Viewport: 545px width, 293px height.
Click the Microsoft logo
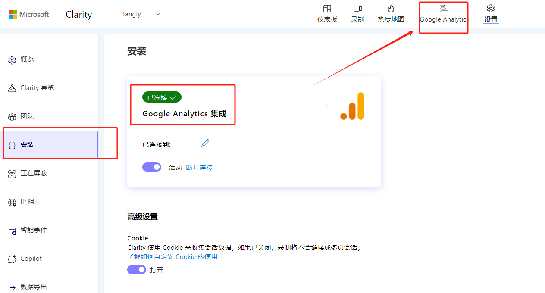(x=29, y=14)
